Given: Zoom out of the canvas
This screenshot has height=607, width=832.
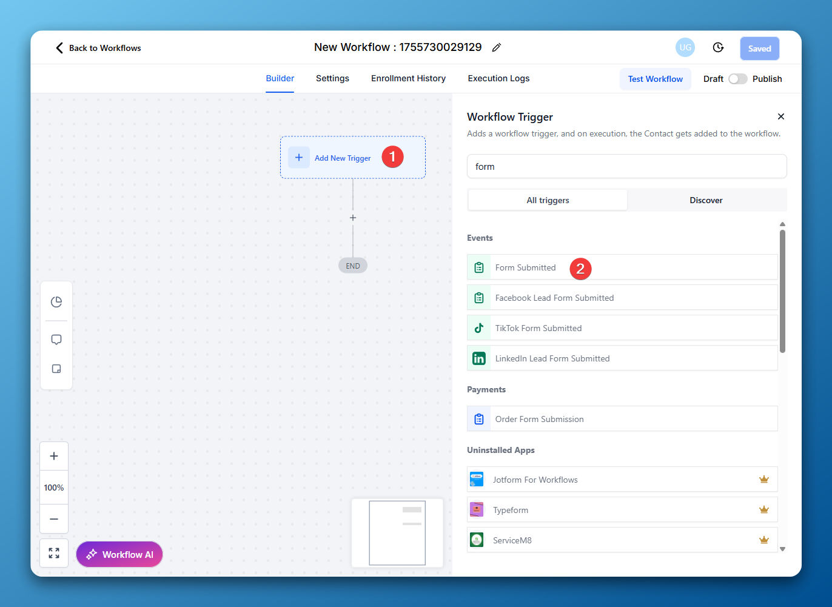Looking at the screenshot, I should [54, 519].
